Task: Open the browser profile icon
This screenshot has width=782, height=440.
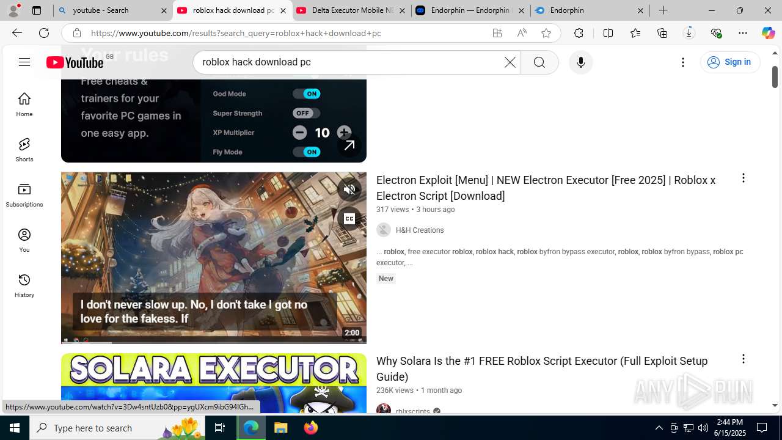Action: coord(13,10)
